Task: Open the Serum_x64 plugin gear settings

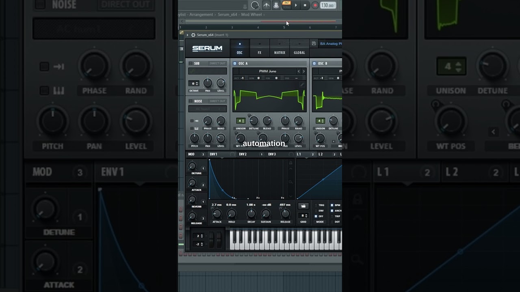Action: 193,35
